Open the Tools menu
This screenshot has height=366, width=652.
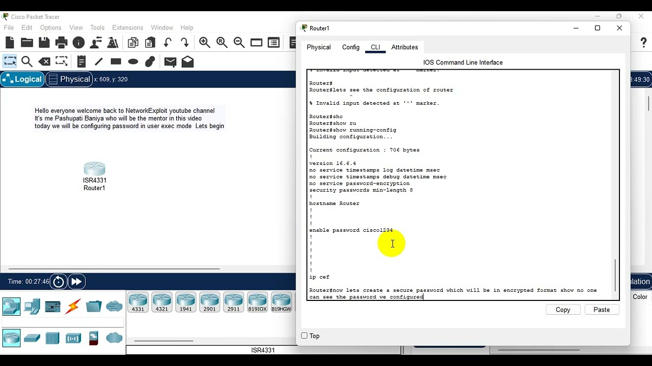[97, 27]
